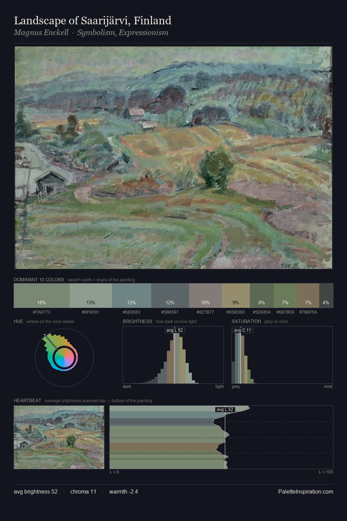Click 'swatch width = share of the painting'
Viewport: 347px width, 521px height.
(101, 280)
